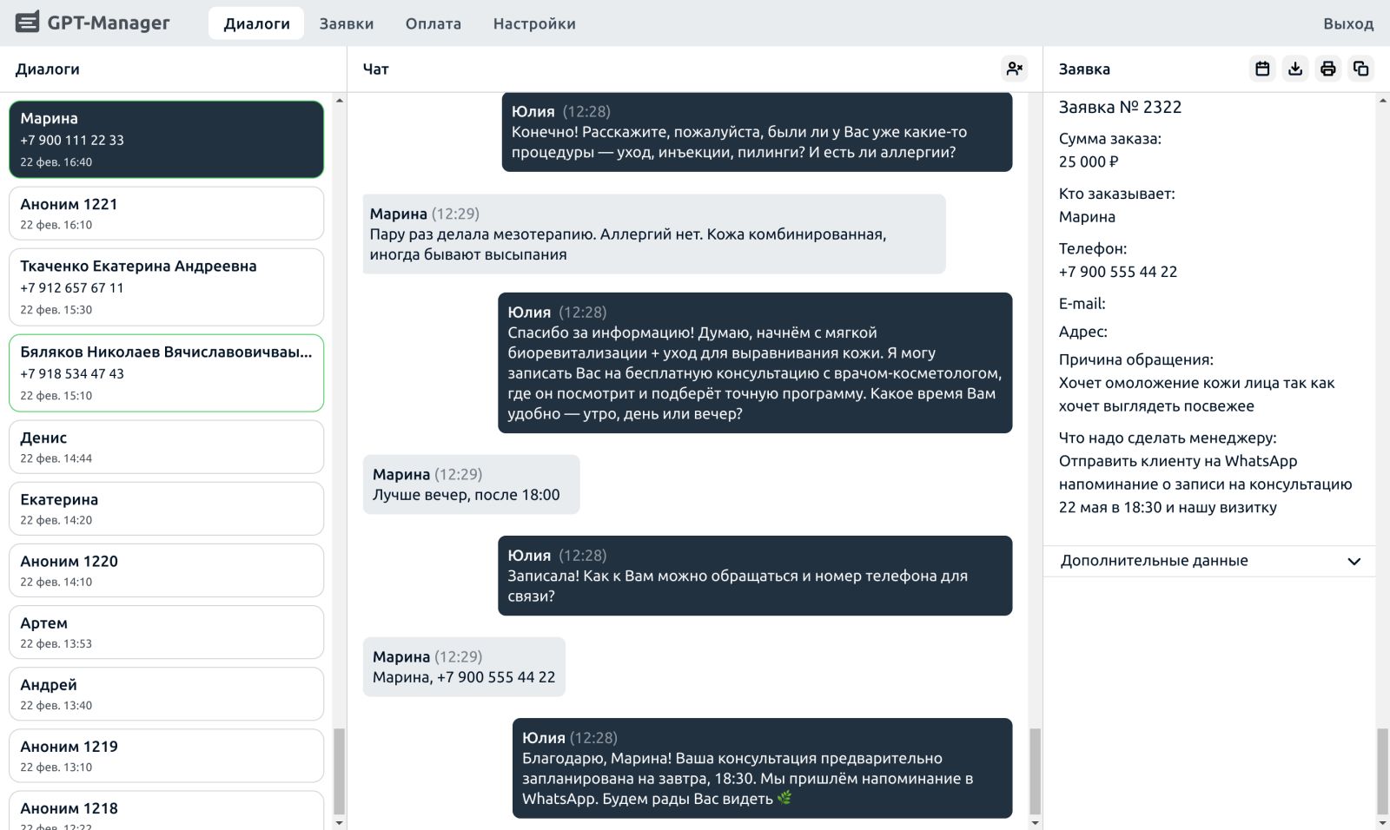The height and width of the screenshot is (830, 1390).
Task: Click the GPT-Manager logo icon
Action: coord(27,23)
